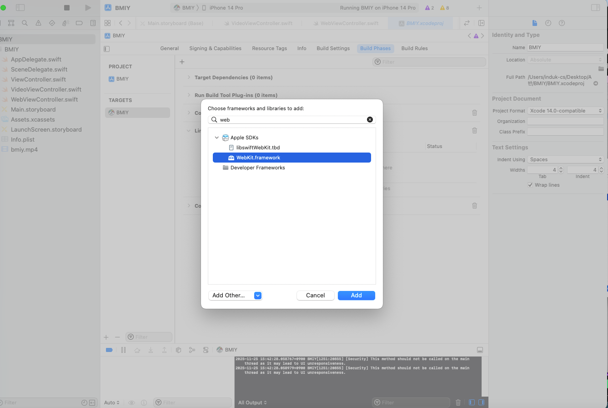Click the Run (play) button in toolbar
The height and width of the screenshot is (408, 608).
pyautogui.click(x=88, y=8)
